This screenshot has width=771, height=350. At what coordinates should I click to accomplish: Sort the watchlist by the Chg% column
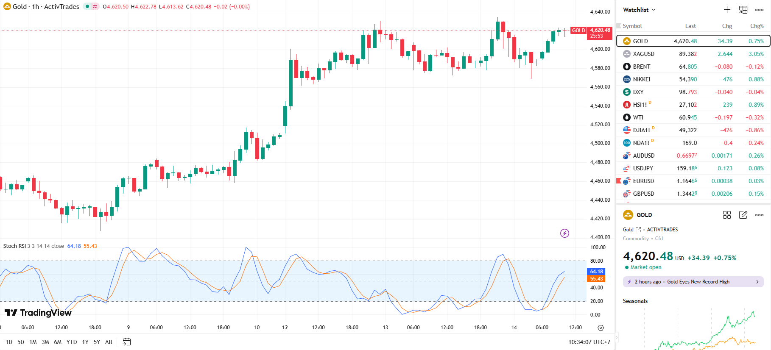coord(757,26)
